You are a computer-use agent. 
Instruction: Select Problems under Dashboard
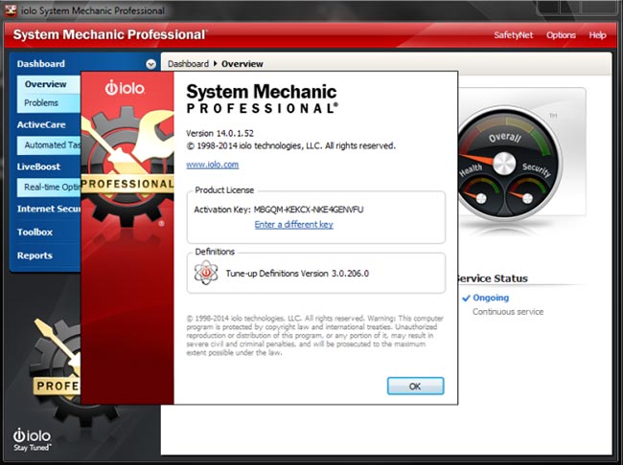pyautogui.click(x=41, y=102)
